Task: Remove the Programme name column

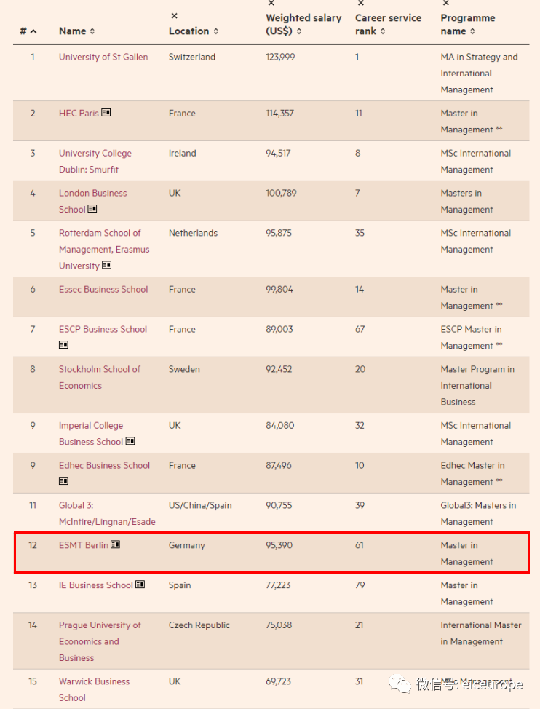Action: tap(445, 4)
